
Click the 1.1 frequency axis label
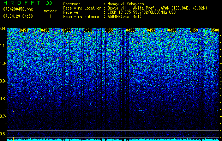[x=3, y=46]
